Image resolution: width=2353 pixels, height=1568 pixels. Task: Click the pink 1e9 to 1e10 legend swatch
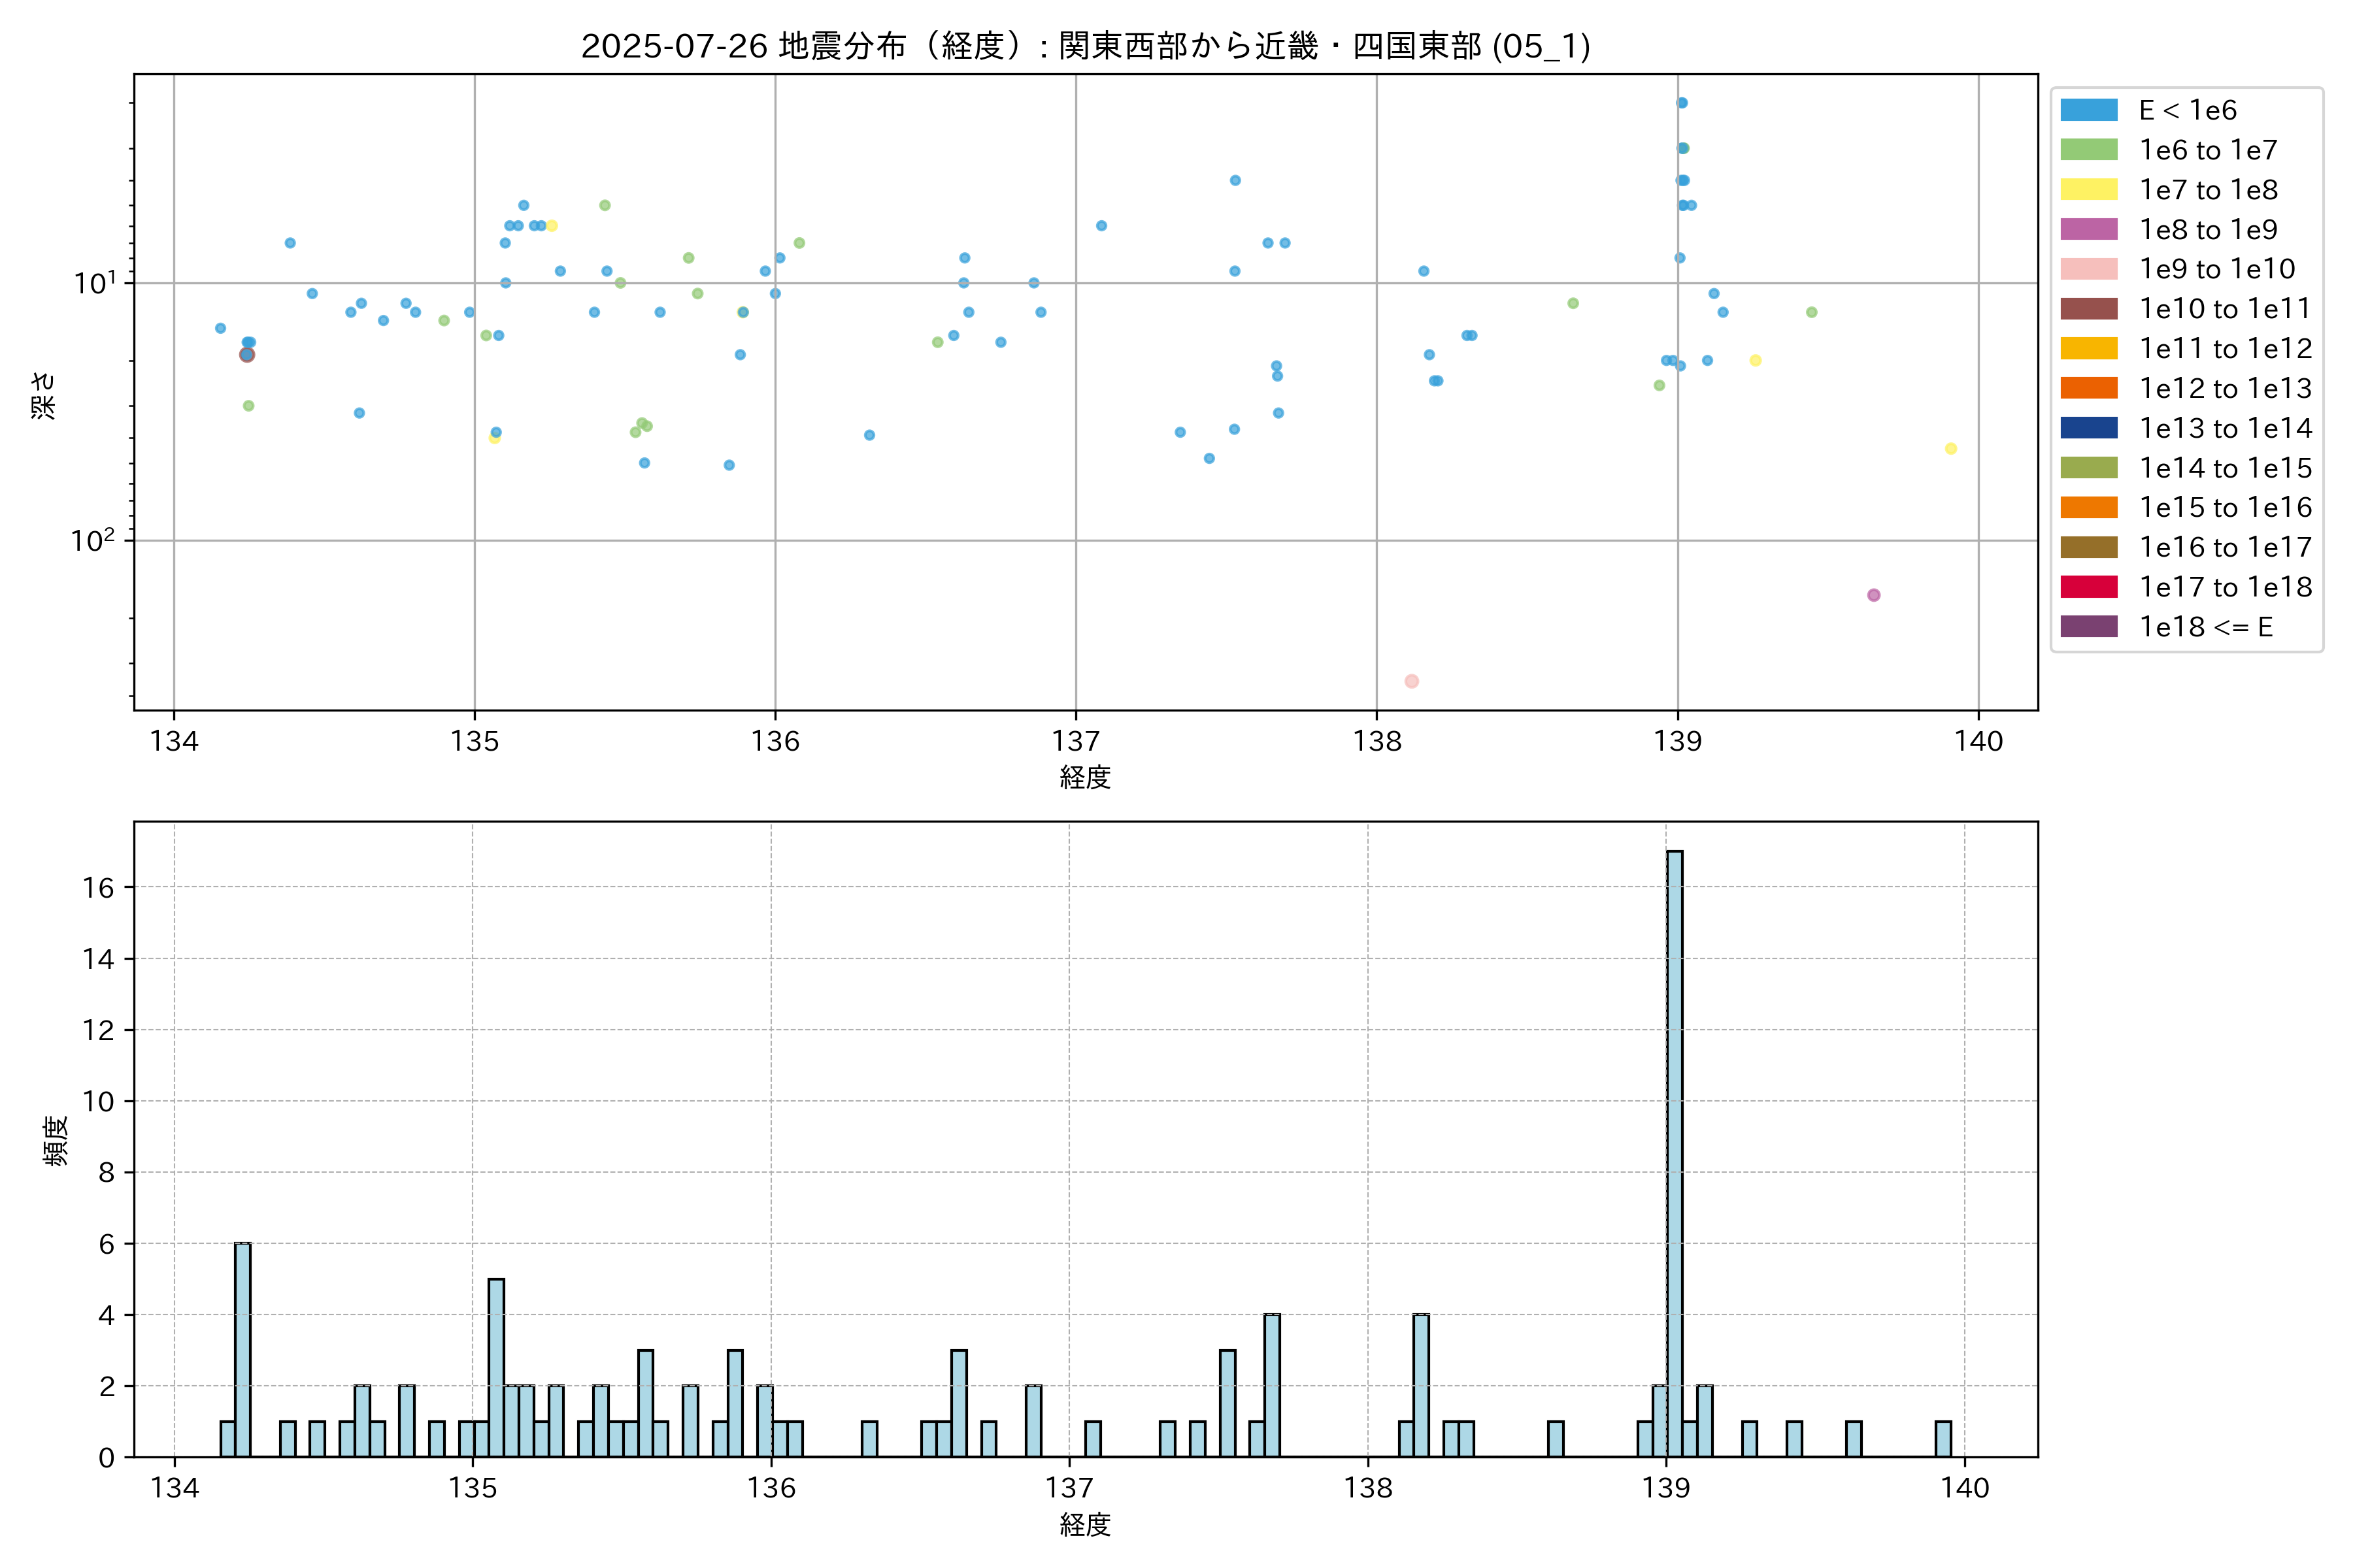click(2089, 269)
